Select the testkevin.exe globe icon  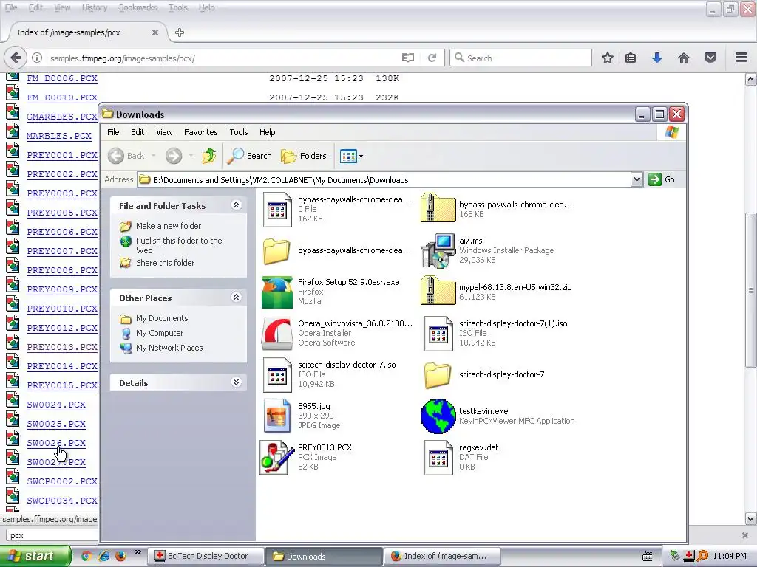click(x=438, y=416)
